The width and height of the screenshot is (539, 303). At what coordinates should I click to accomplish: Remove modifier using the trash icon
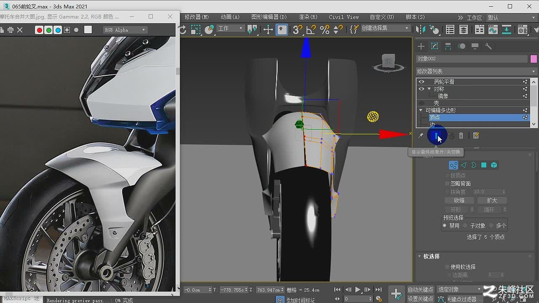tap(461, 136)
